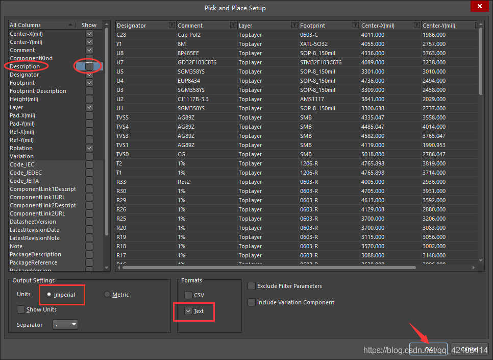Click the 3300.638 Center-X cell
The height and width of the screenshot is (360, 493).
[390, 108]
